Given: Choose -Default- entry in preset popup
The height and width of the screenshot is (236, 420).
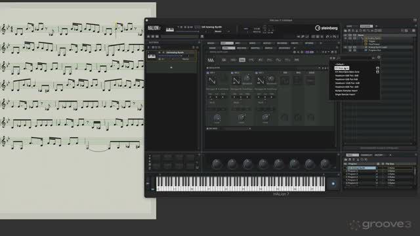Looking at the screenshot, I should click(340, 64).
